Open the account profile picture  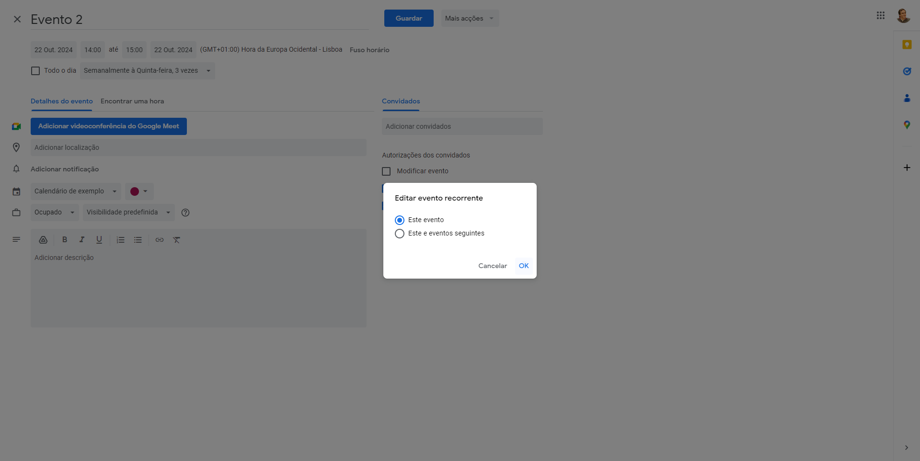[x=903, y=15]
